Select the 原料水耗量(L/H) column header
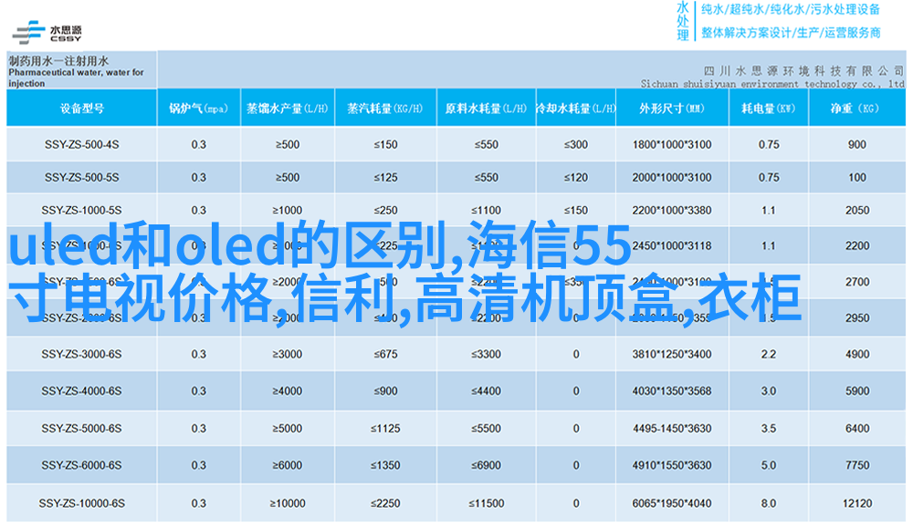913x530 pixels. tap(486, 109)
